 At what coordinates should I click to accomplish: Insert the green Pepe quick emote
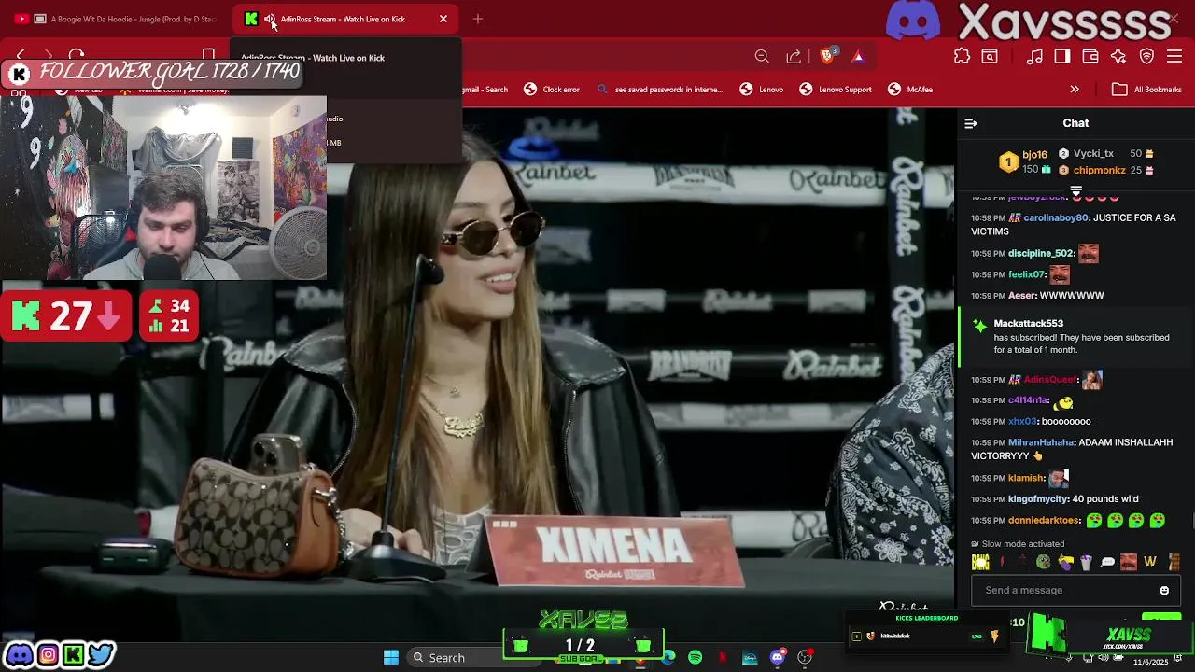(1044, 562)
